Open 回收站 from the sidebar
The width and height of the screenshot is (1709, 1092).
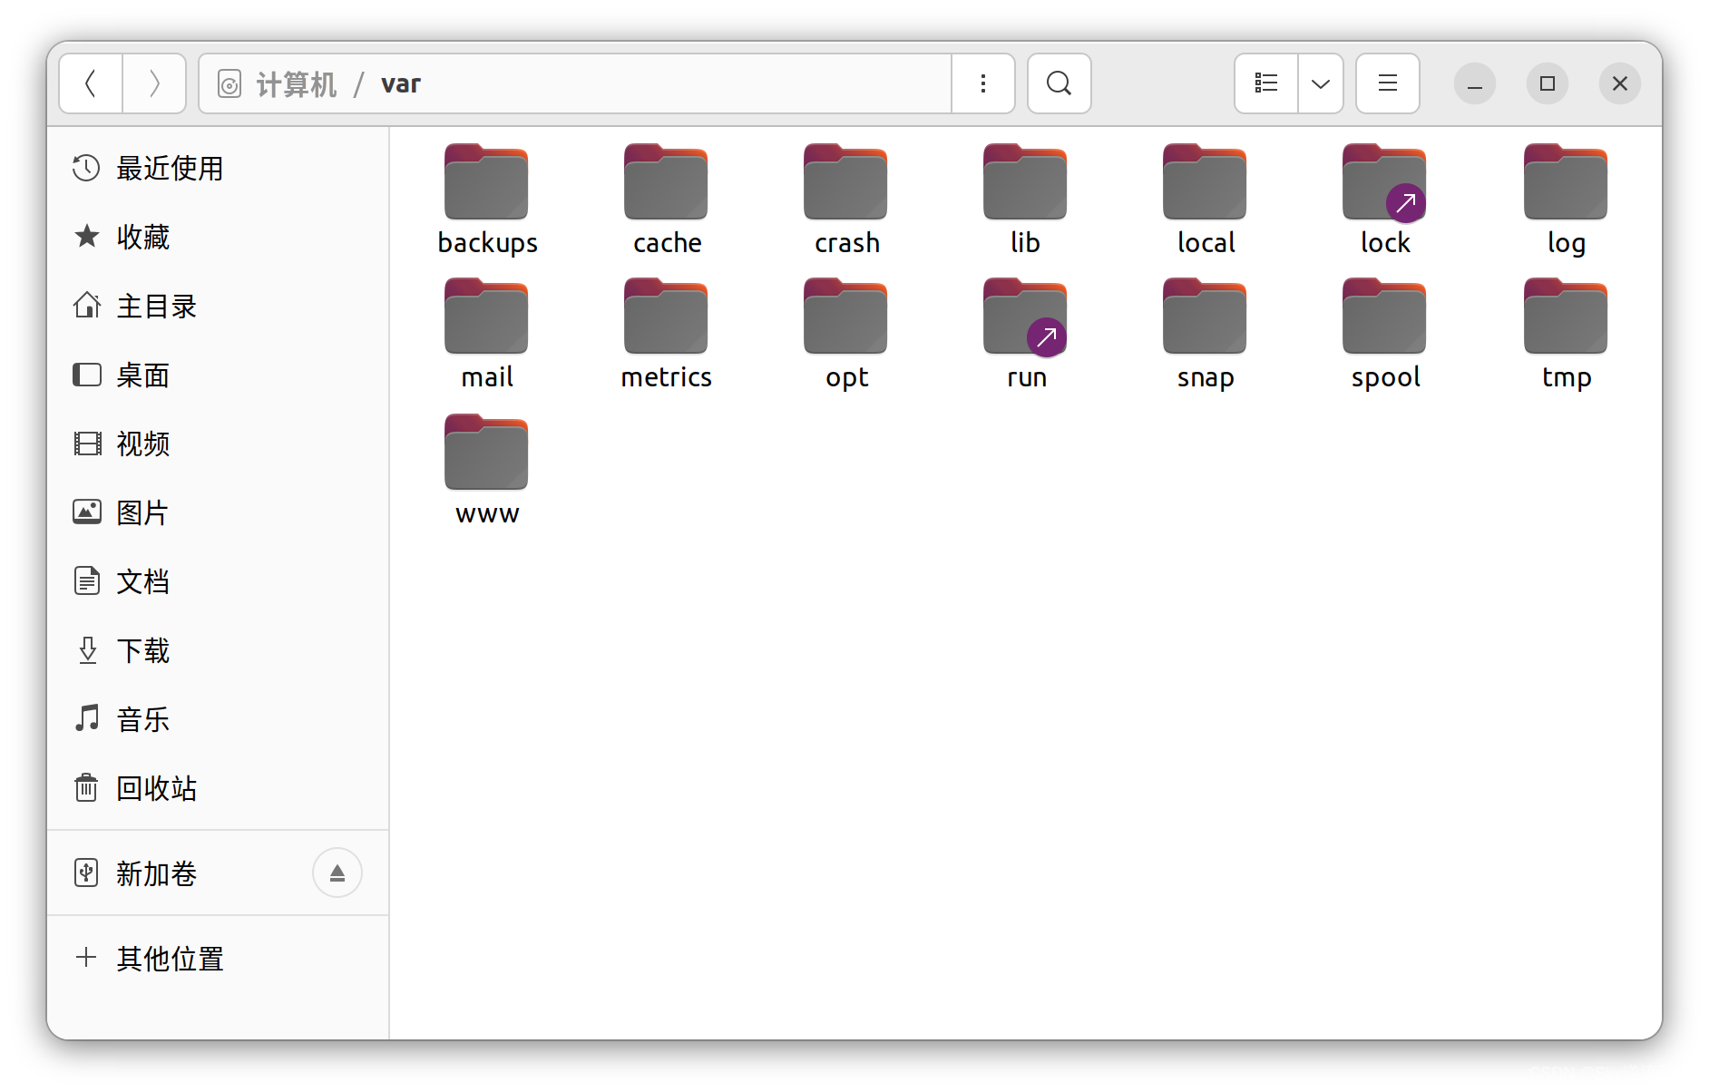[156, 788]
